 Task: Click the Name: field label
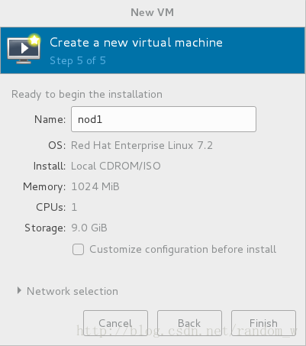pos(50,119)
